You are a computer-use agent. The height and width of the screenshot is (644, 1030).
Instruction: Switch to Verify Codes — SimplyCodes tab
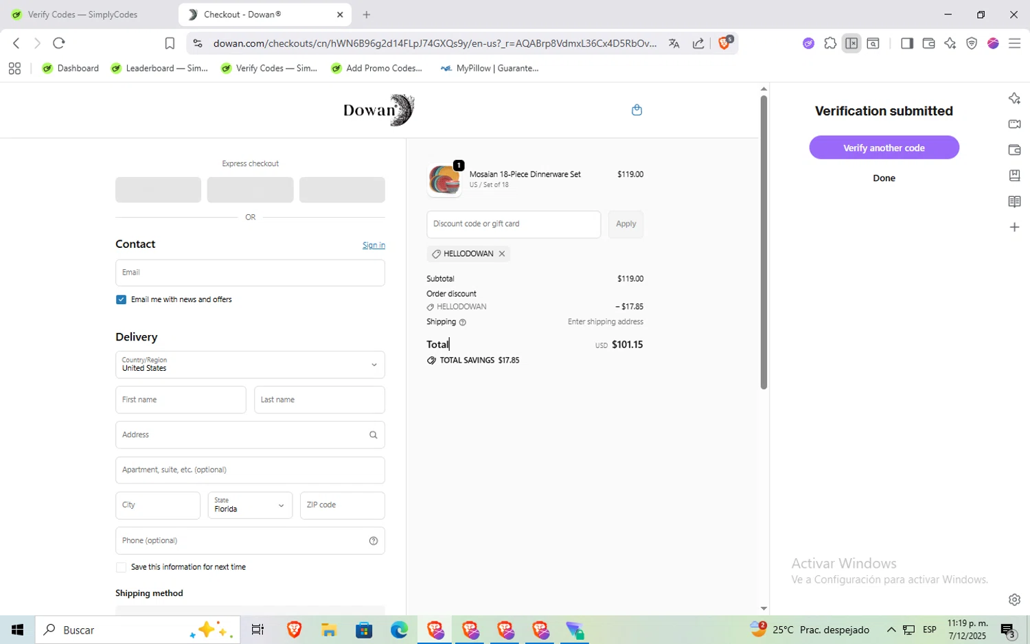(82, 14)
